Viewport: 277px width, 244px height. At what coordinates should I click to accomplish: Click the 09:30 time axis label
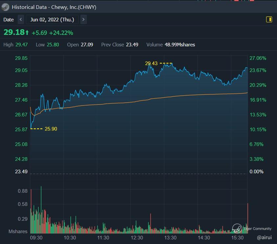tap(36, 238)
